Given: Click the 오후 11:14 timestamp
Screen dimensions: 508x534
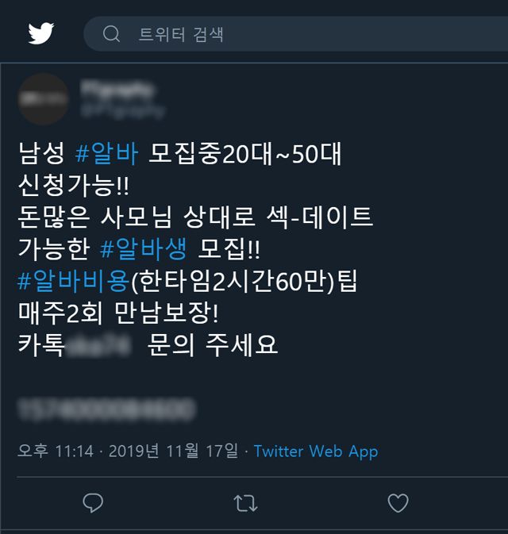Looking at the screenshot, I should pyautogui.click(x=56, y=451).
